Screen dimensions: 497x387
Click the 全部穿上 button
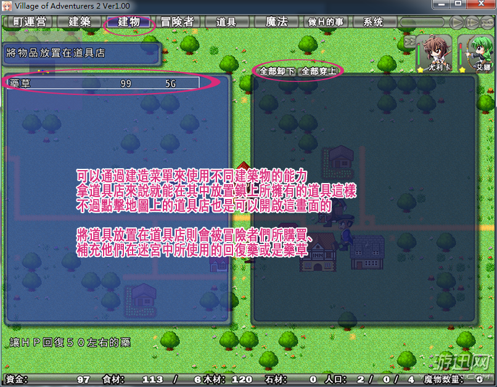pyautogui.click(x=319, y=71)
